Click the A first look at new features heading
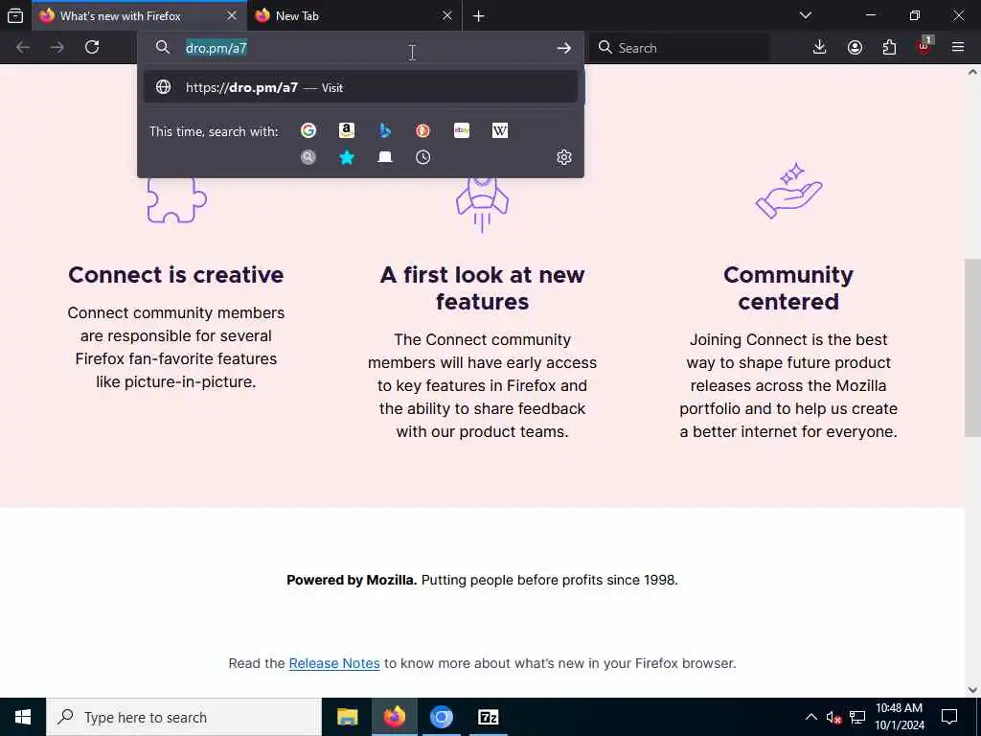The width and height of the screenshot is (981, 736). pos(483,288)
